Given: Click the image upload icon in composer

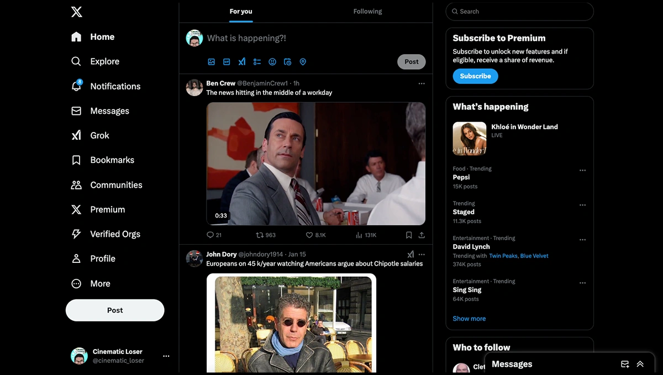Looking at the screenshot, I should 211,62.
